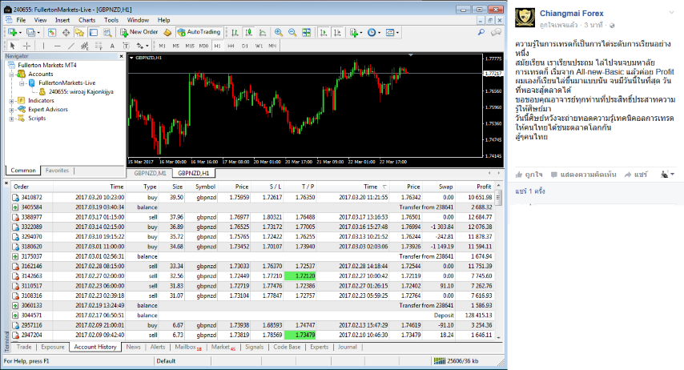Click the Zoom Out magnifier
This screenshot has width=684, height=370.
pyautogui.click(x=292, y=32)
